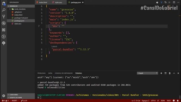The height and width of the screenshot is (102, 181).
Task: Open the Extensions view
Action: pyautogui.click(x=4, y=30)
